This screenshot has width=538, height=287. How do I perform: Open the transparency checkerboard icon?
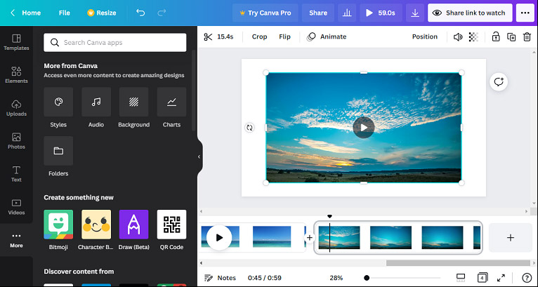point(473,36)
